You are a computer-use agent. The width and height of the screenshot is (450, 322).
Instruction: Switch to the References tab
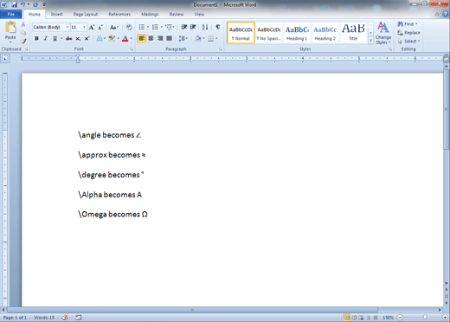tap(119, 14)
